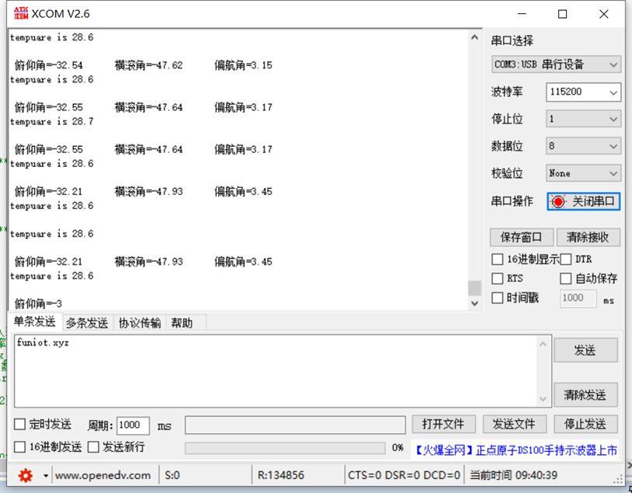Enable 发送新行 send newline checkbox
Screen dimensions: 632x493
coord(93,446)
